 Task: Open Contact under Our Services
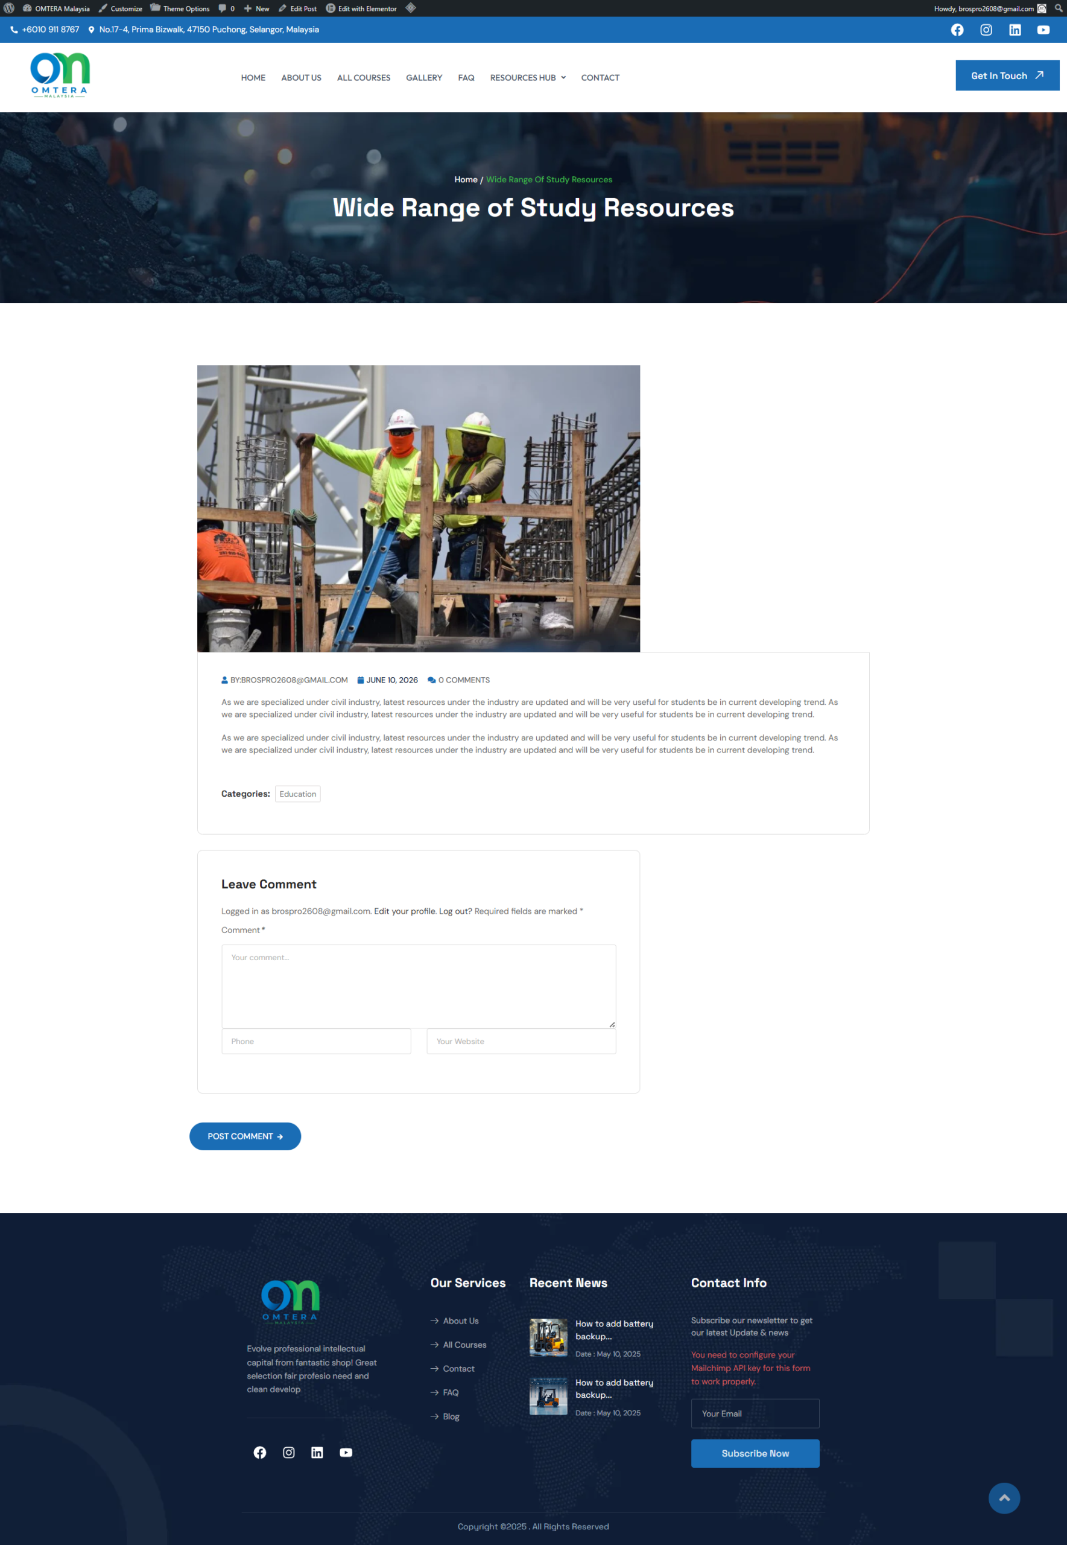coord(452,1369)
